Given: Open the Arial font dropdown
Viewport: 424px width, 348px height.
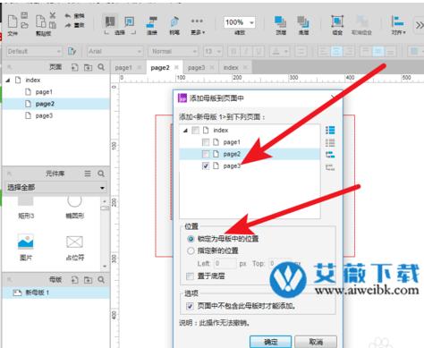Looking at the screenshot, I should tap(115, 51).
